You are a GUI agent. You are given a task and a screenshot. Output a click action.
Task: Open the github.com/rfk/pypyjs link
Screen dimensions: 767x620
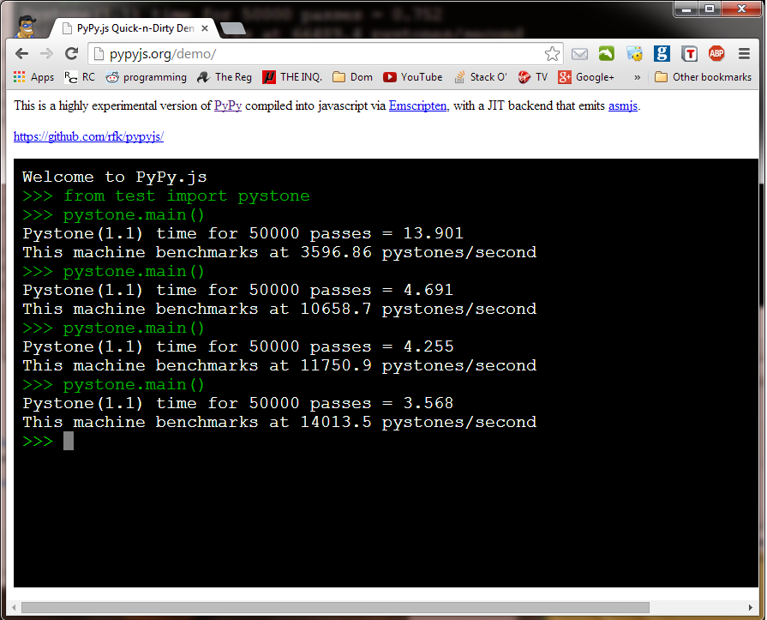88,136
